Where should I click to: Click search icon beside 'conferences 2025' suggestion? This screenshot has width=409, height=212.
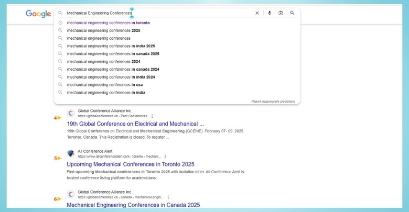(x=60, y=30)
